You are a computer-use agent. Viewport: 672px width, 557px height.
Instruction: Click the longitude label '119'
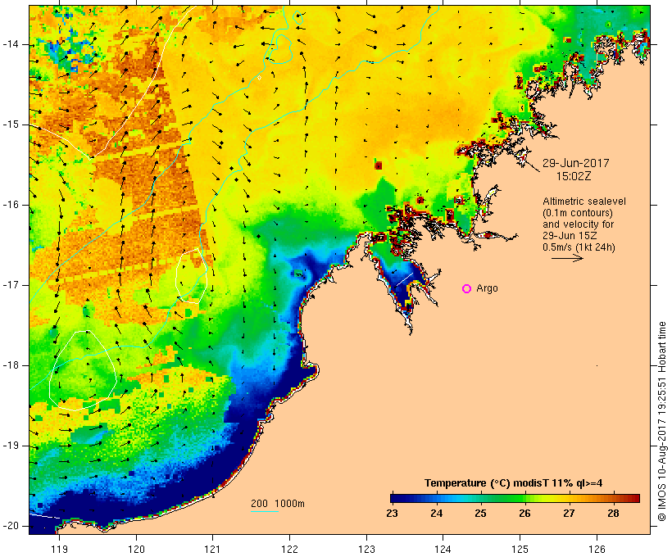tap(59, 550)
